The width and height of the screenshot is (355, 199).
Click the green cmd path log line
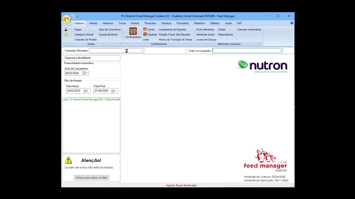[92, 99]
